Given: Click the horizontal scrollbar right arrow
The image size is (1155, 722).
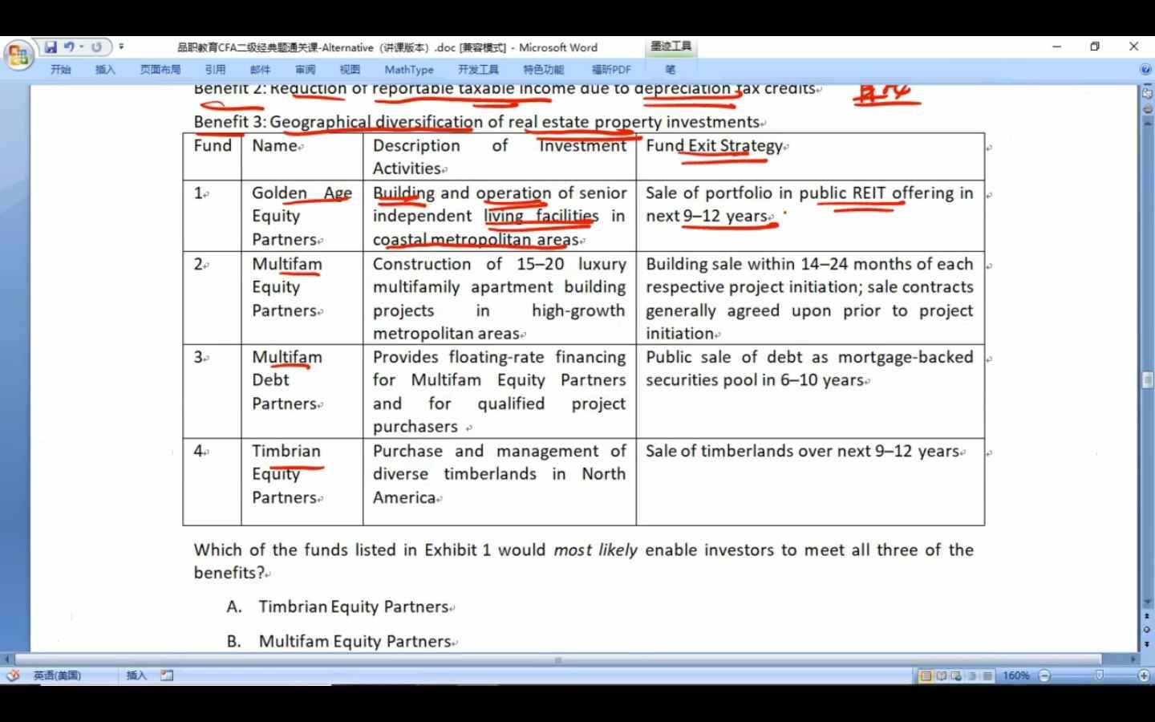Looking at the screenshot, I should coord(1133,659).
